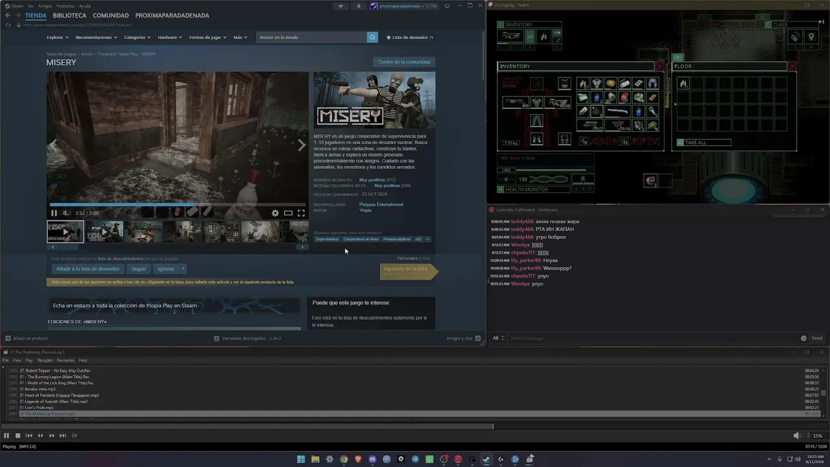The width and height of the screenshot is (830, 467).
Task: Click in Buscar en la tienda field
Action: point(312,38)
